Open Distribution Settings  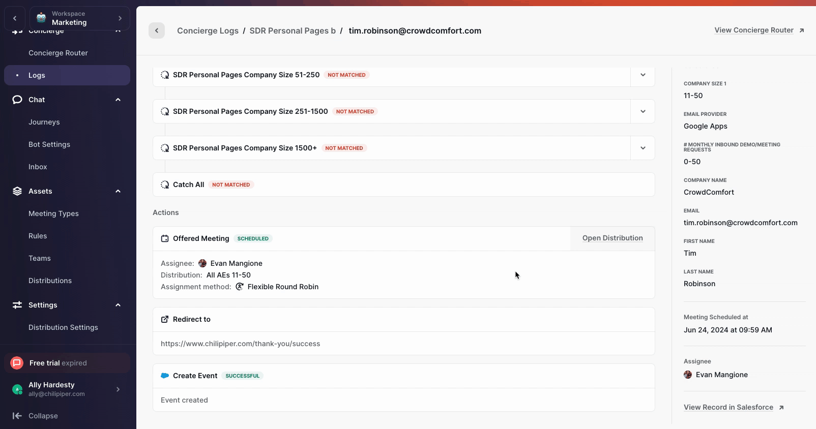click(63, 327)
